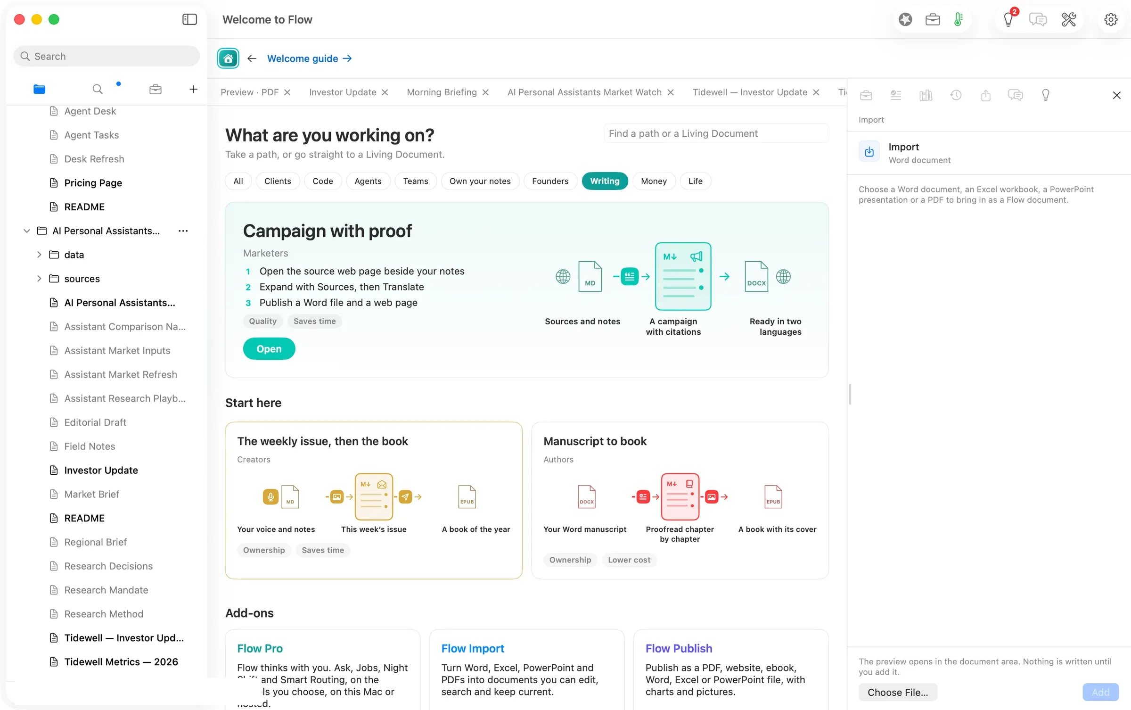This screenshot has width=1131, height=710.
Task: Select the blue folder icon in sidebar
Action: 40,89
